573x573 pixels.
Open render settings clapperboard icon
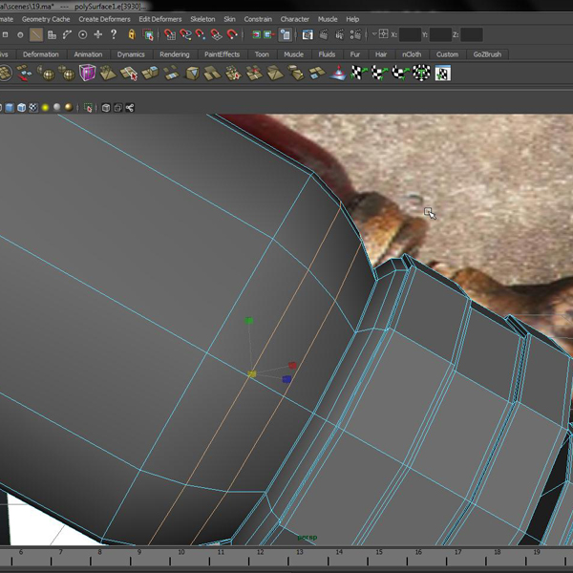pos(355,34)
